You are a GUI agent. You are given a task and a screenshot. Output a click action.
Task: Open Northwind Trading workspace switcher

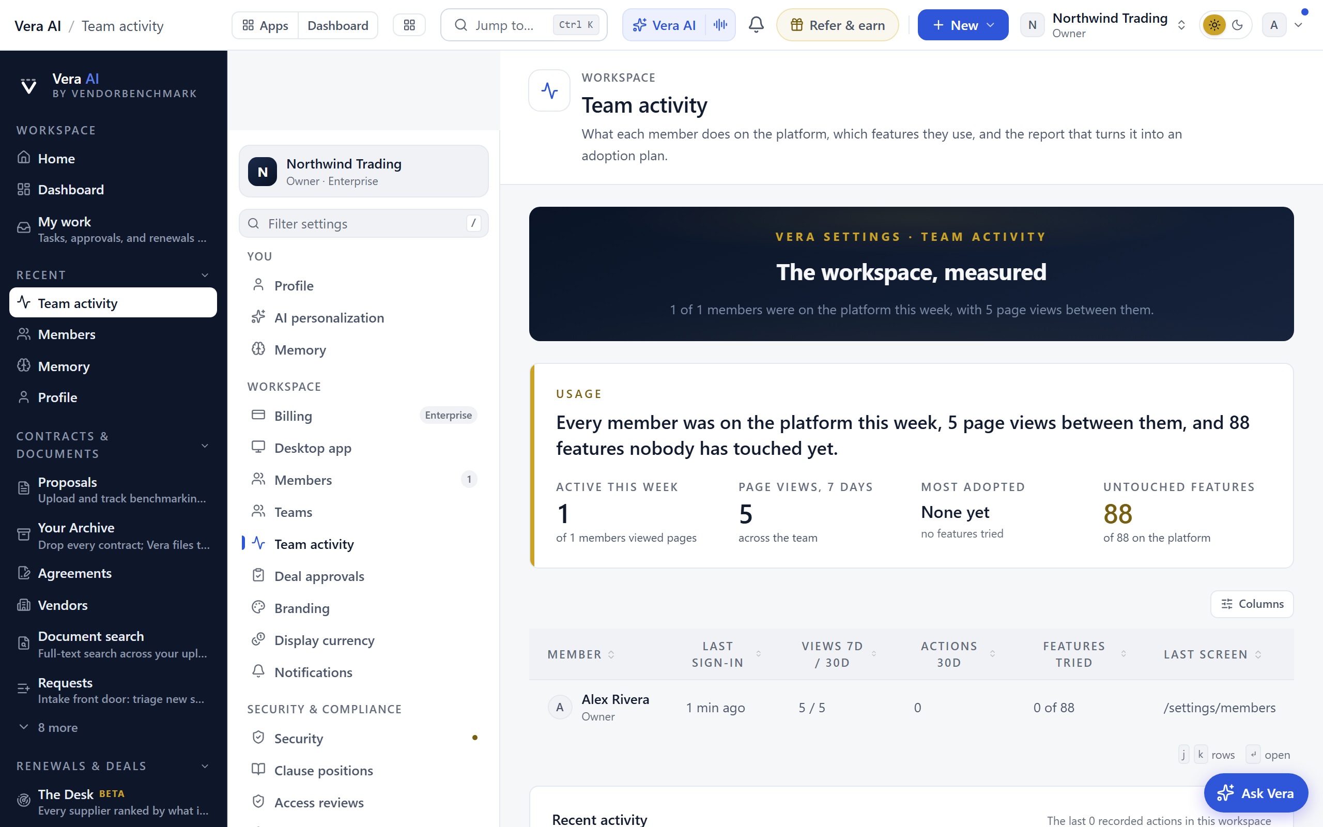click(x=1104, y=25)
